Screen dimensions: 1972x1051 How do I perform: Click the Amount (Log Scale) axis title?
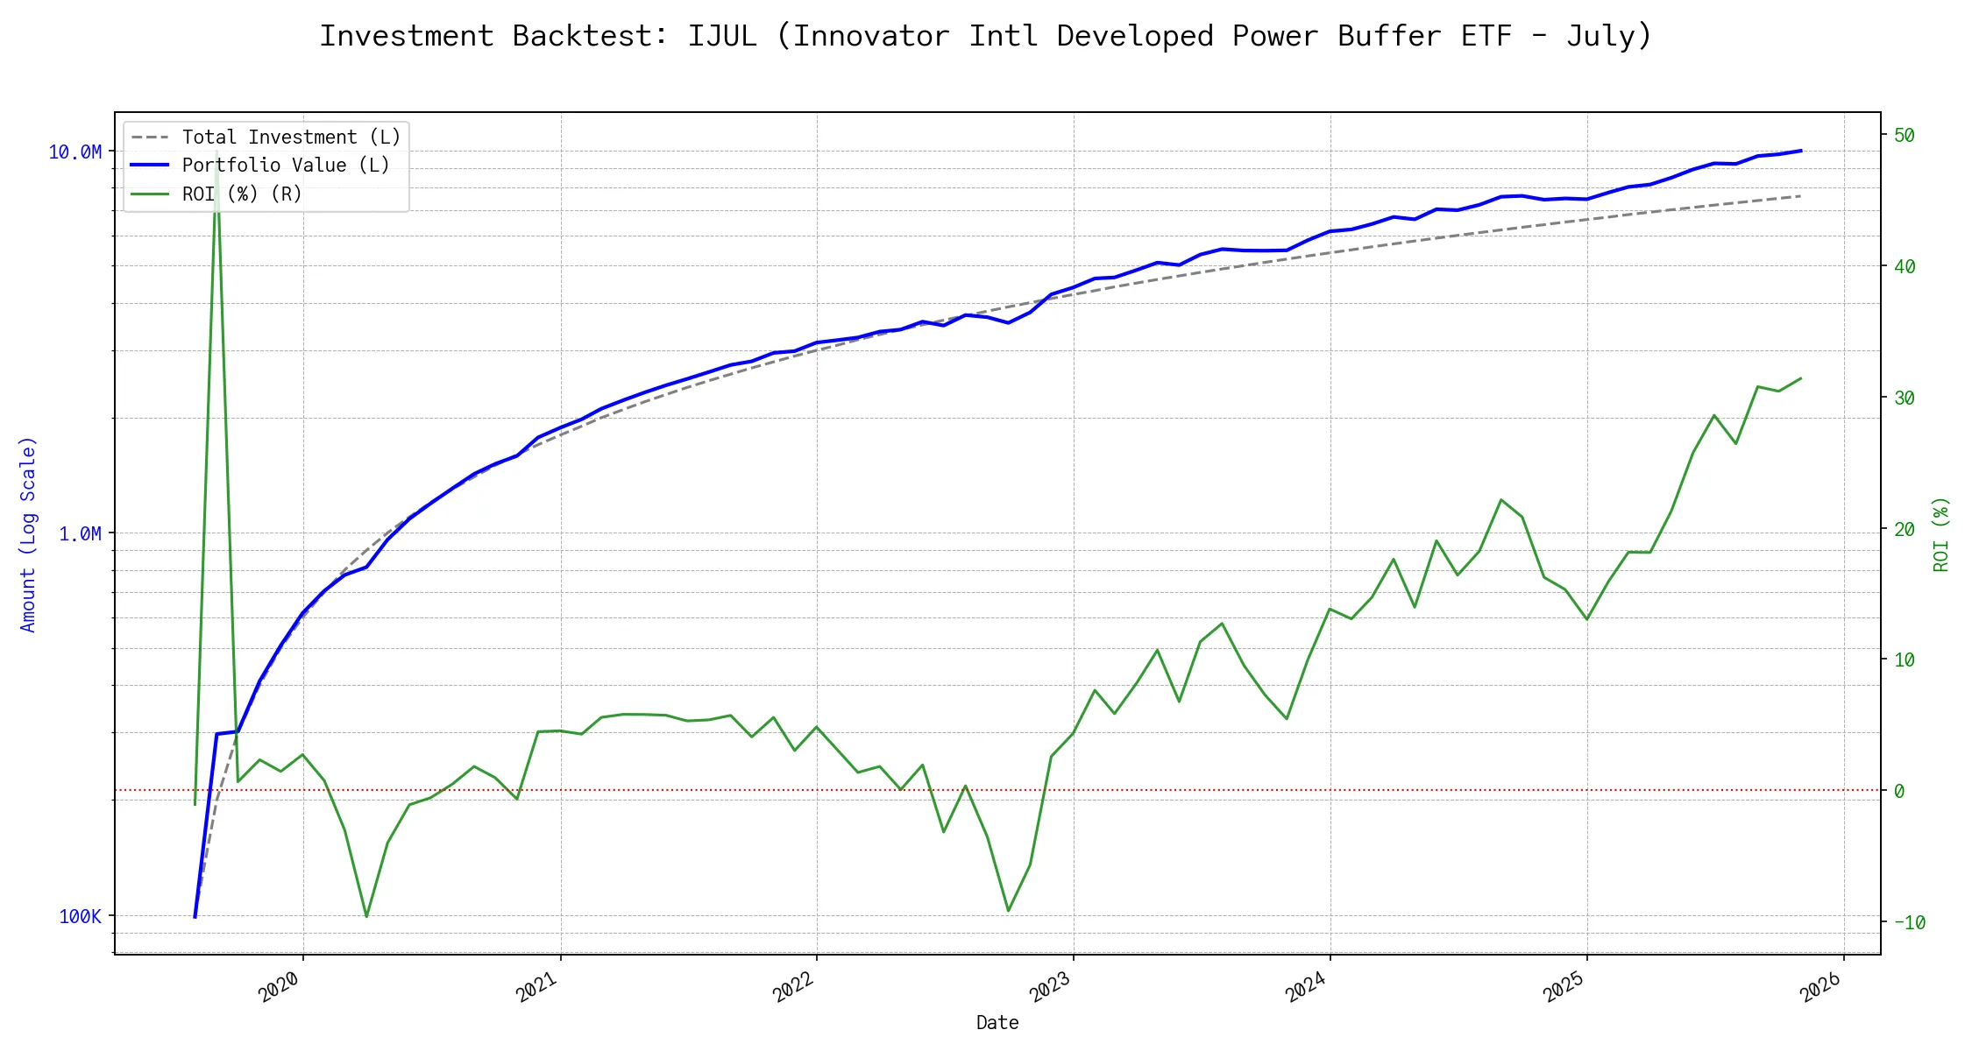28,534
